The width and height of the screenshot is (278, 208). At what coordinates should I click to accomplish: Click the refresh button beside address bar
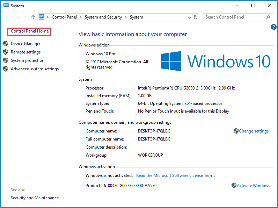click(195, 17)
